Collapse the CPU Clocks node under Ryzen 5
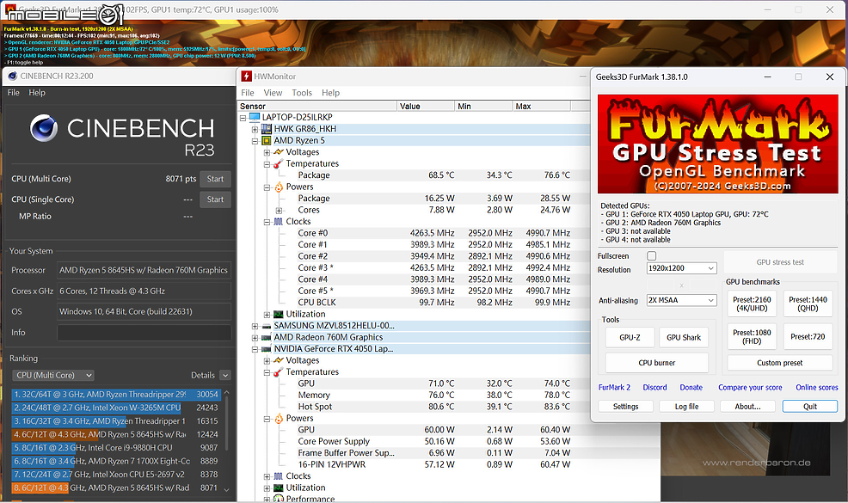848x503 pixels. (267, 222)
